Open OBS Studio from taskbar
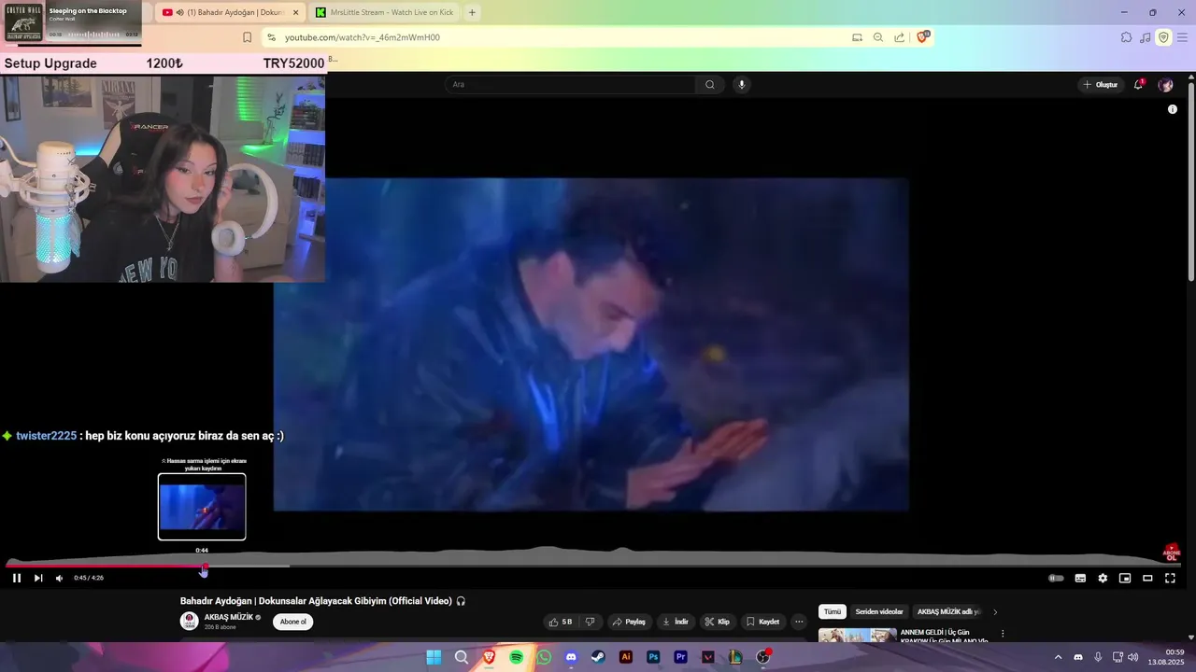This screenshot has height=672, width=1196. [762, 657]
